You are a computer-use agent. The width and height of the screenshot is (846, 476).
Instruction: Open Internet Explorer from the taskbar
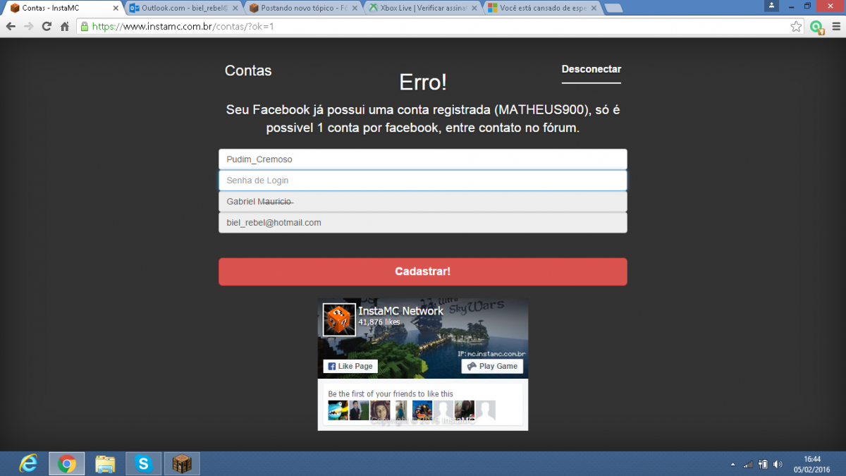29,463
